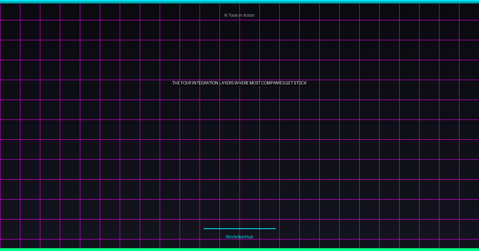The height and width of the screenshot is (251, 479).
Task: Open the AIinActionHub brand link
Action: (x=239, y=237)
